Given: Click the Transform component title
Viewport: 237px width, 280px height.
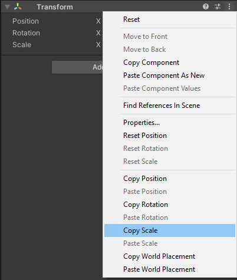Looking at the screenshot, I should [55, 7].
